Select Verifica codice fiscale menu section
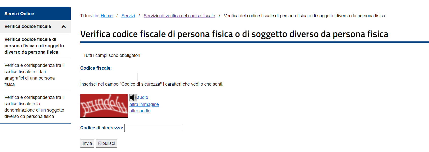 [x=35, y=27]
